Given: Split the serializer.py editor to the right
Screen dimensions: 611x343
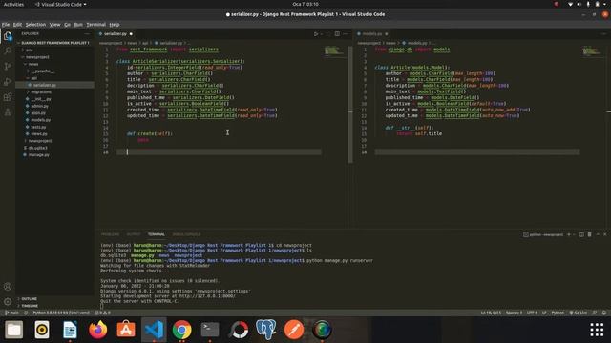Looking at the screenshot, I should click(x=337, y=34).
